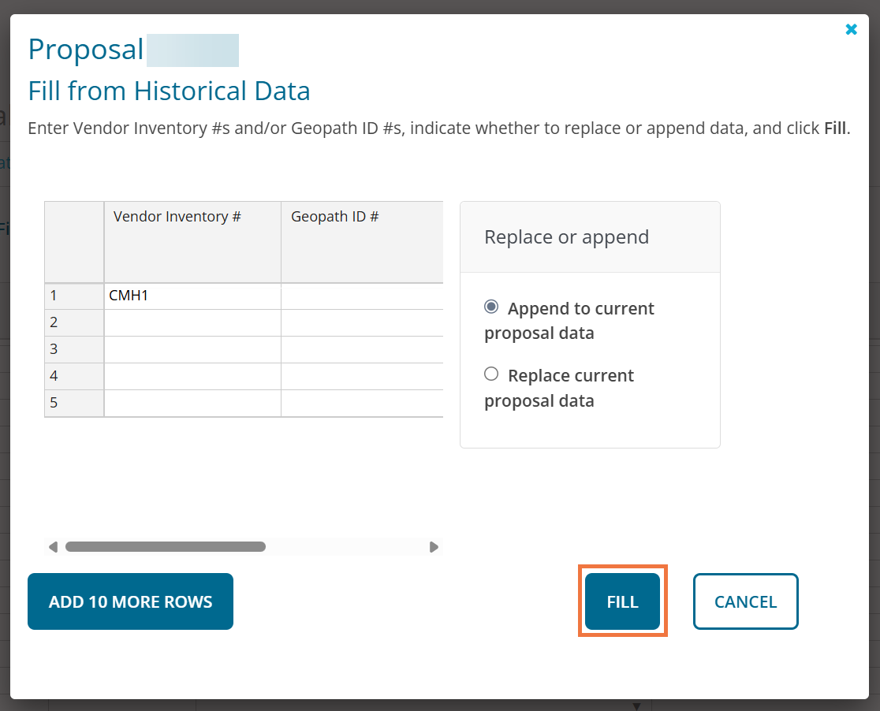Select Replace current proposal data
This screenshot has width=880, height=711.
pos(491,374)
